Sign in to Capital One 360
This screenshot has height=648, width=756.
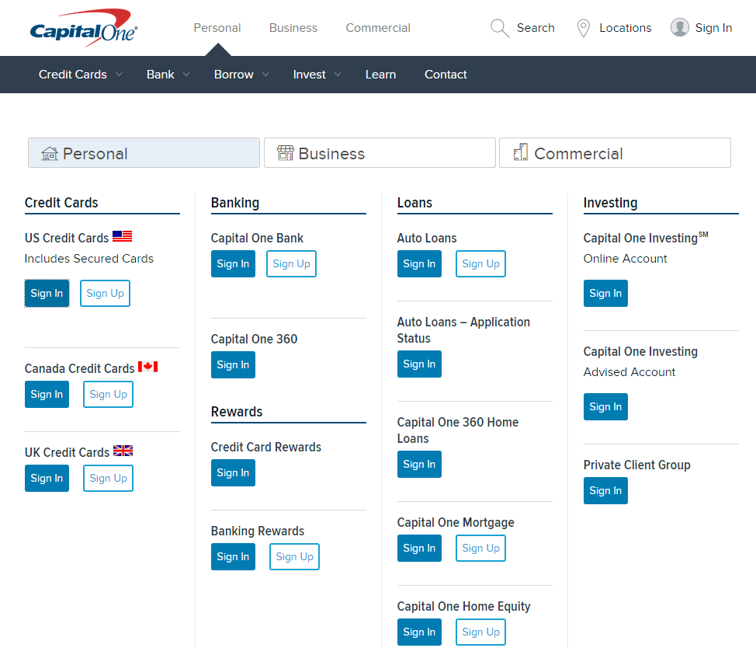(x=233, y=364)
